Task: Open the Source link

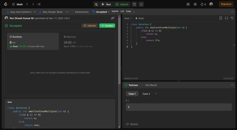Action: 132,124
